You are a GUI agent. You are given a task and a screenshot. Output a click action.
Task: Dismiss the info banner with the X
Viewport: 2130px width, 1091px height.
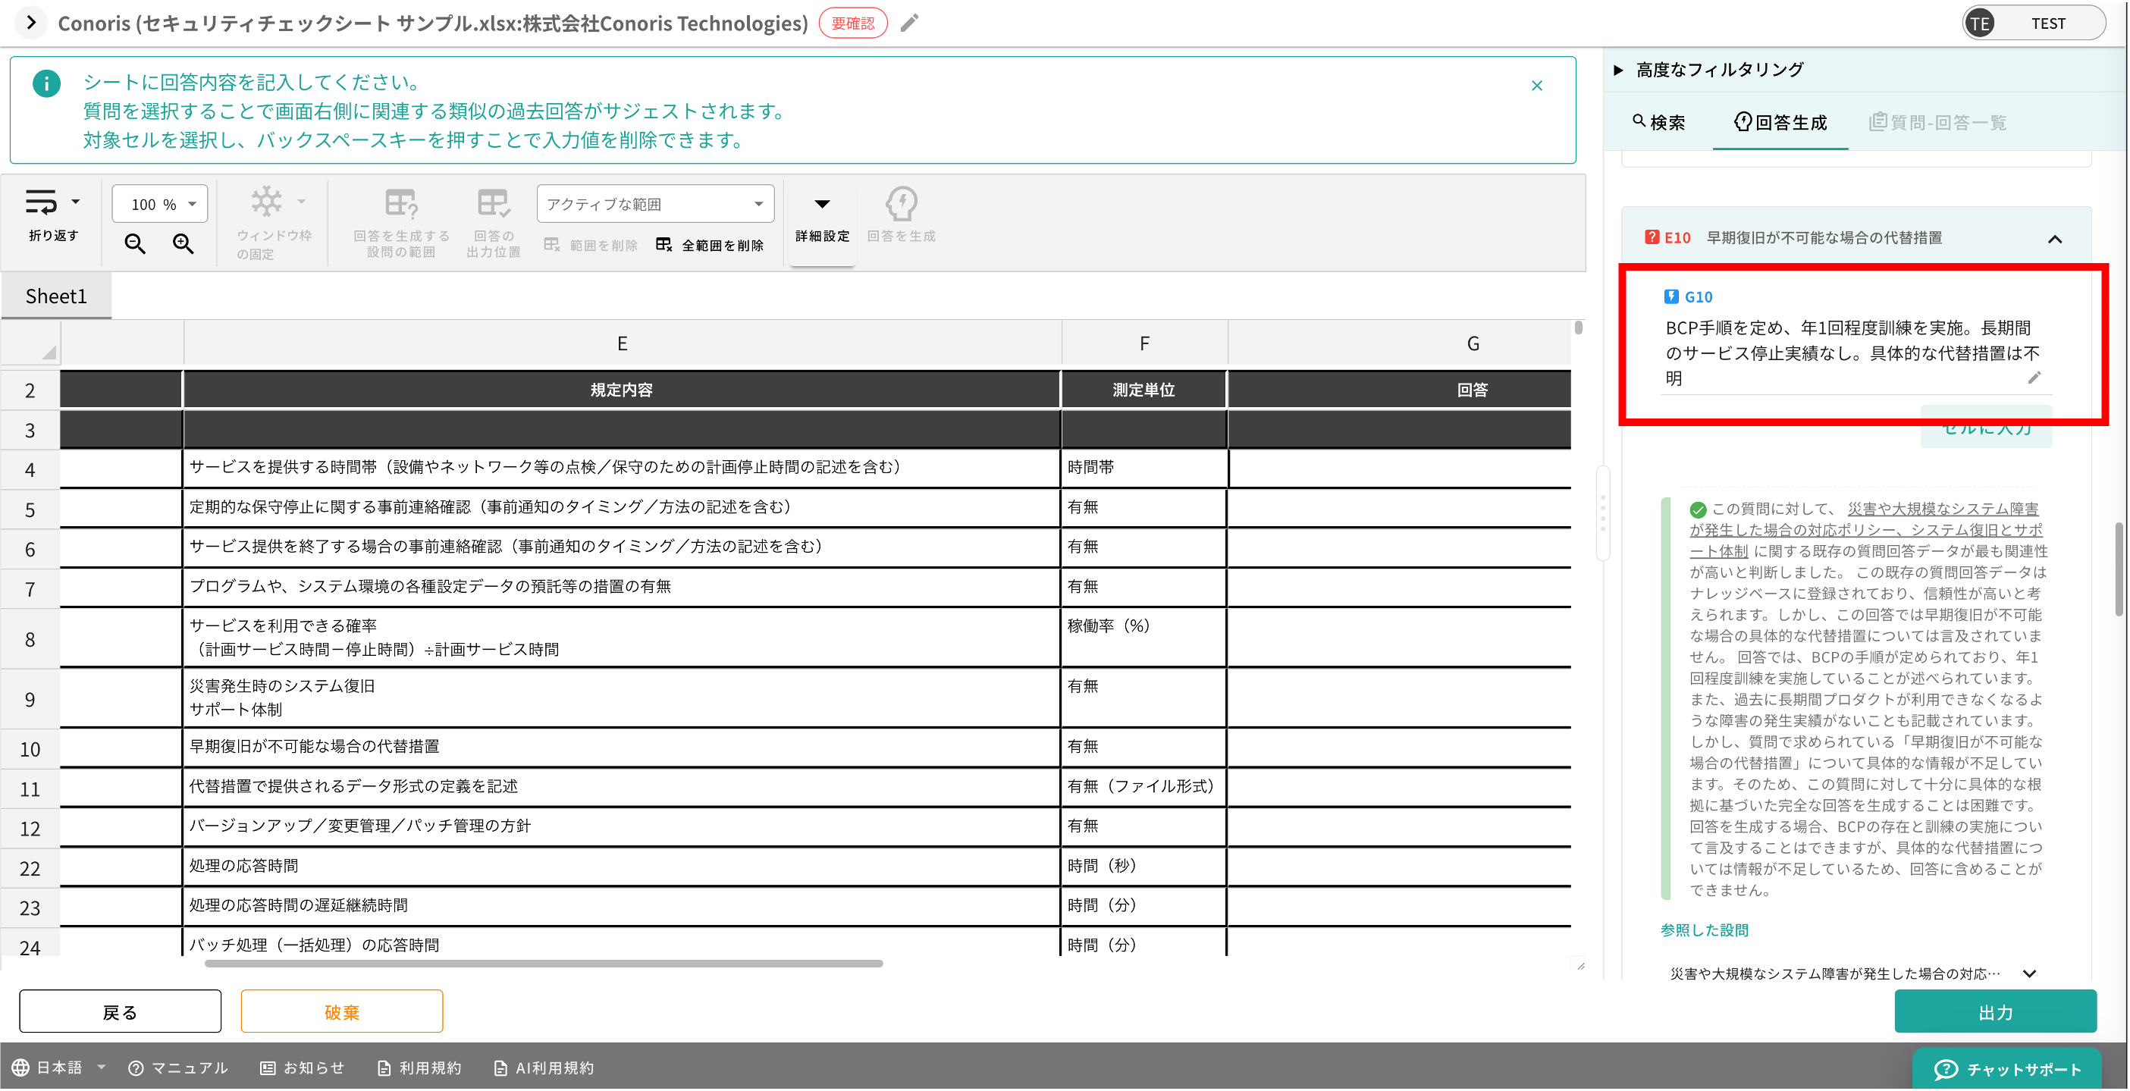pyautogui.click(x=1537, y=85)
